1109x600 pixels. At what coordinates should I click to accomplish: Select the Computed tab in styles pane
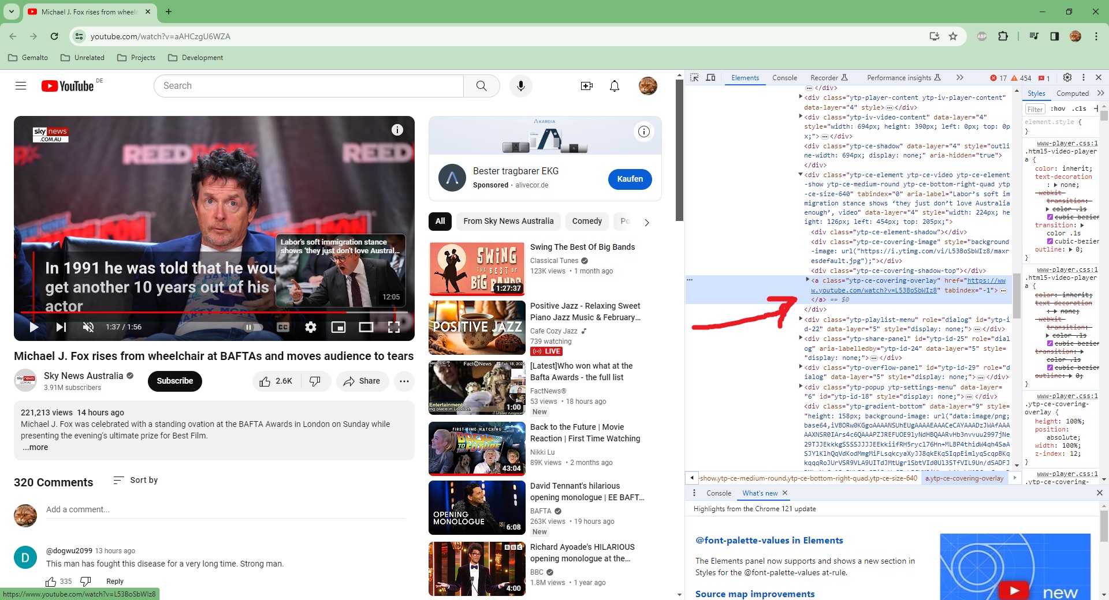(1072, 93)
